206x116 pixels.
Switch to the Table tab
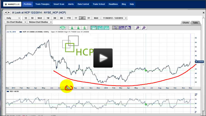point(195,22)
